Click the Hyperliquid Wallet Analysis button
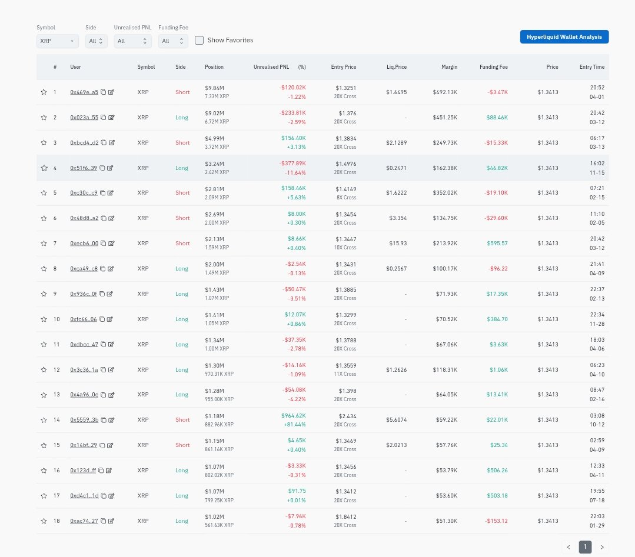Viewport: 635px width, 557px height. click(x=564, y=36)
